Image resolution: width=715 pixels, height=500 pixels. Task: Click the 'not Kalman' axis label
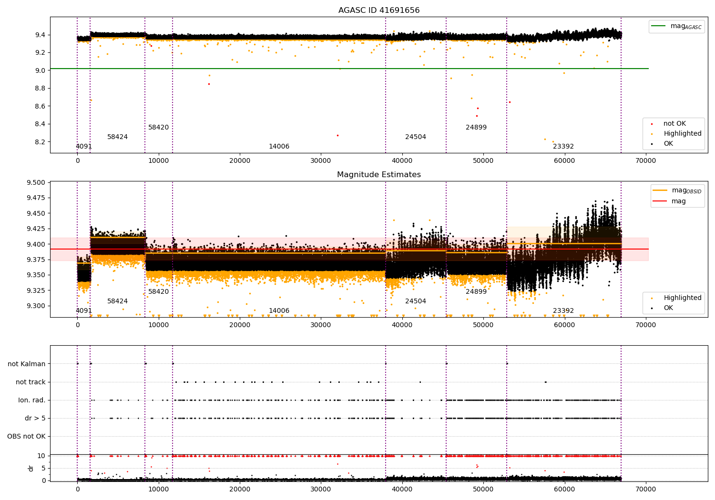click(x=27, y=364)
